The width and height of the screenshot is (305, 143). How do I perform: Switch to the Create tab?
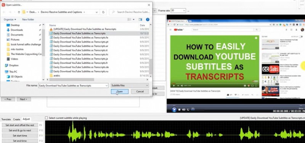pyautogui.click(x=16, y=119)
